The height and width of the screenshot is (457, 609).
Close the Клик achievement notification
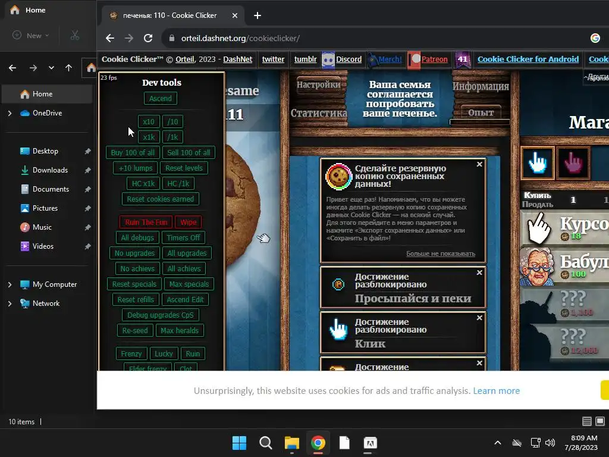tap(479, 318)
